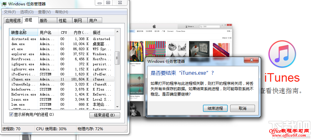Open the Drew account dropdown in iTunes

tap(189, 26)
